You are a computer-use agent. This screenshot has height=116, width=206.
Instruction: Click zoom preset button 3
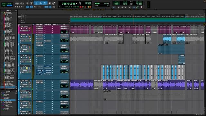pos(19,7)
